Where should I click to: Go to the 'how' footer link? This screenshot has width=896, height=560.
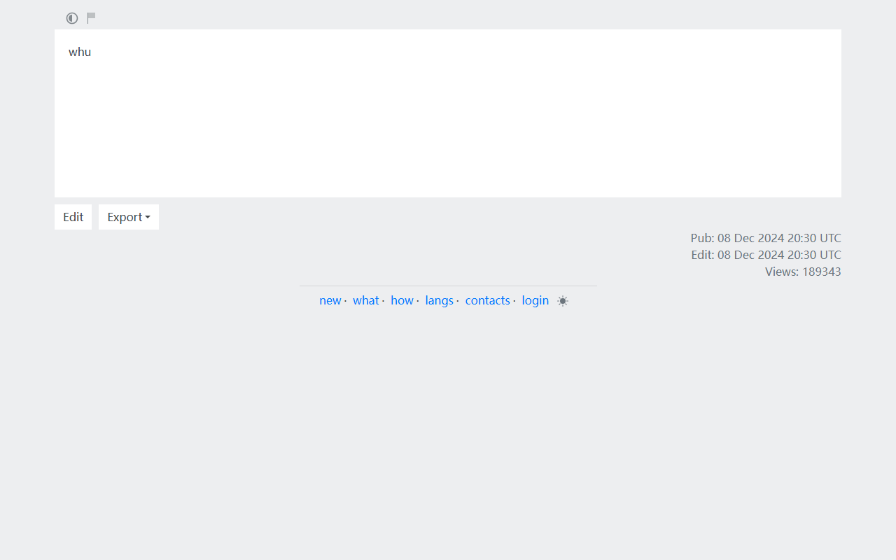[x=402, y=300]
